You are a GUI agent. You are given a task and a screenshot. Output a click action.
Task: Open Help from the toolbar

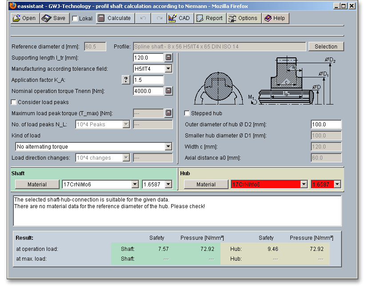[275, 18]
